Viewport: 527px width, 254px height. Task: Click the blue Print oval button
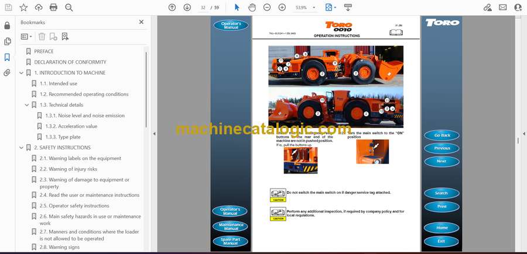pos(442,207)
